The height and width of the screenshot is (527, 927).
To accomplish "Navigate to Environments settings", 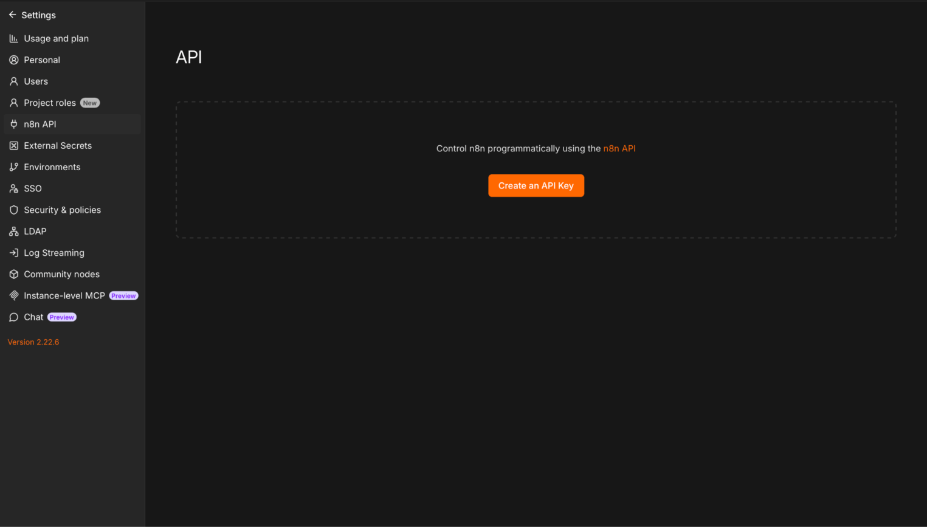I will click(x=72, y=167).
